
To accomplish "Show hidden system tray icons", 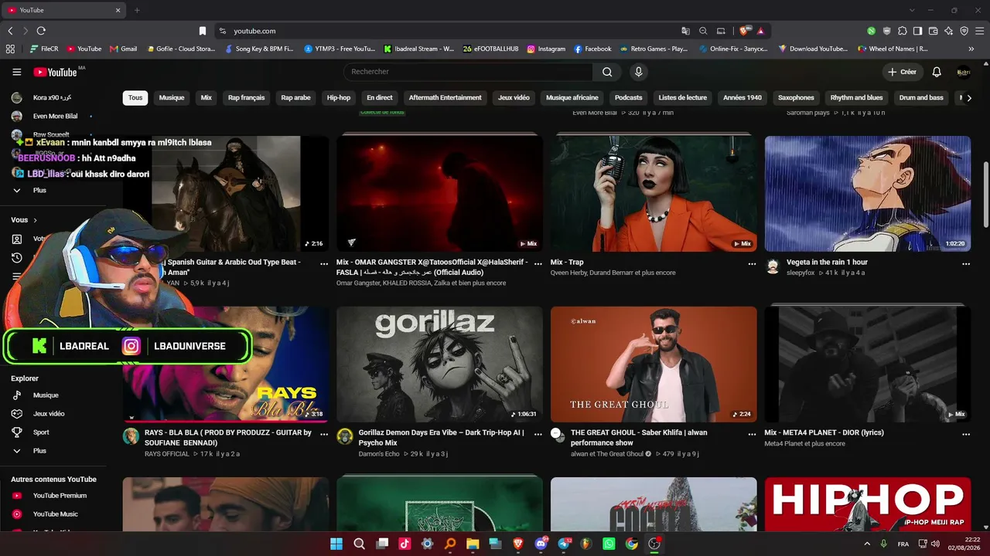I will 867,544.
